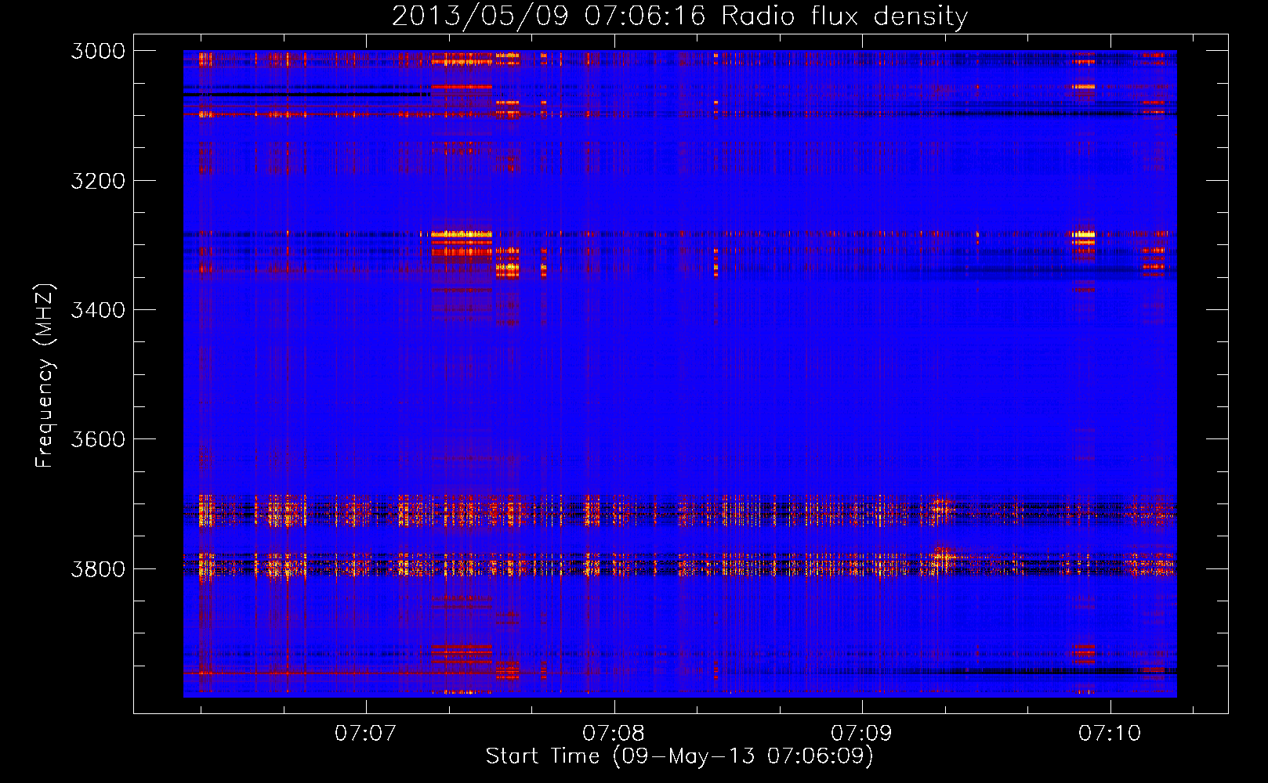Click the 3600 frequency tick label
Viewport: 1268px width, 783px height.
pyautogui.click(x=98, y=439)
